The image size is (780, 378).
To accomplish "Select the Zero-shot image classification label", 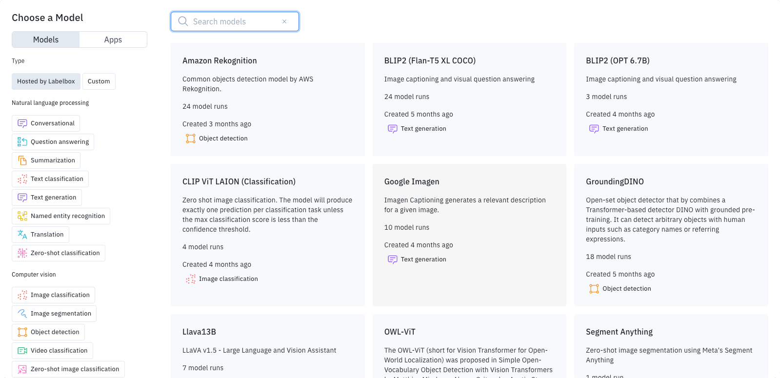I will click(x=75, y=369).
